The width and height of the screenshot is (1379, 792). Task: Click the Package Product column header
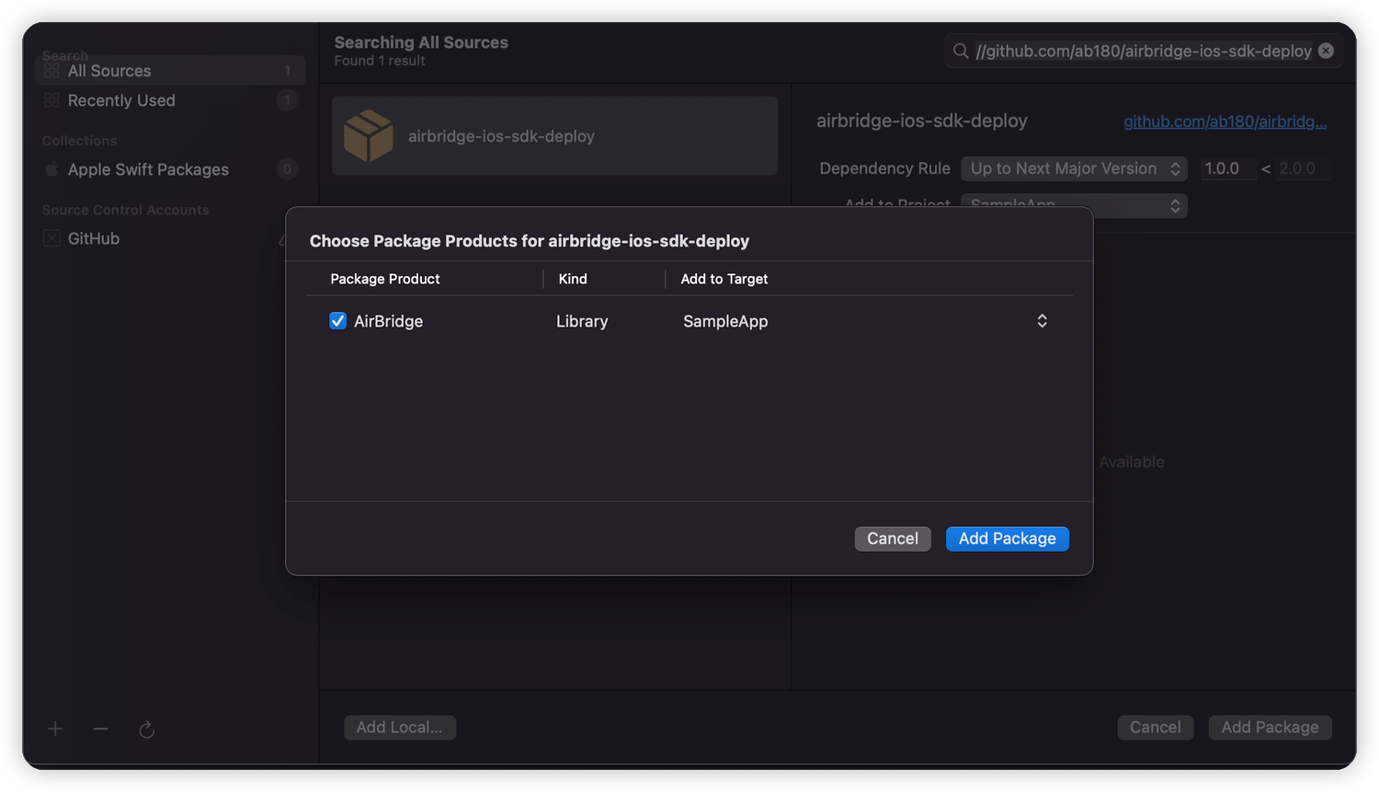pyautogui.click(x=385, y=279)
